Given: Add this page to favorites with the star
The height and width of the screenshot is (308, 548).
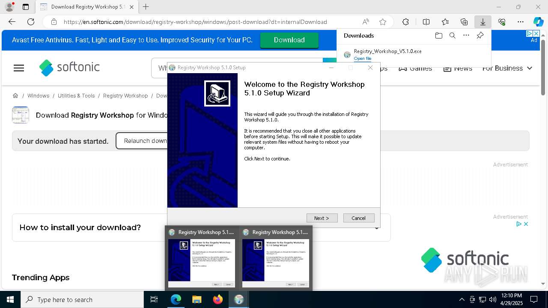Looking at the screenshot, I should pos(383,22).
